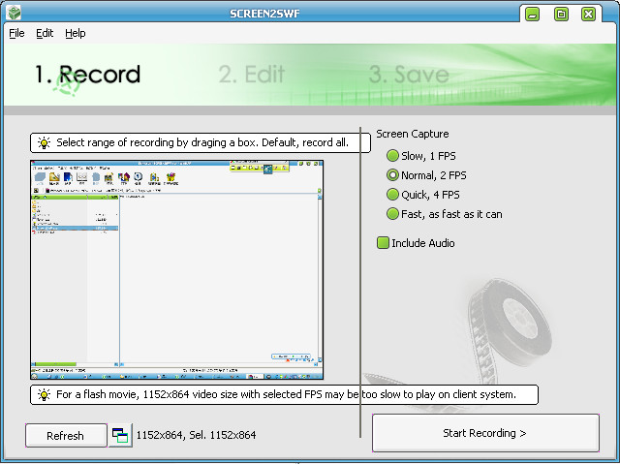This screenshot has height=464, width=620.
Task: Go to the 2. Edit step
Action: coord(252,75)
